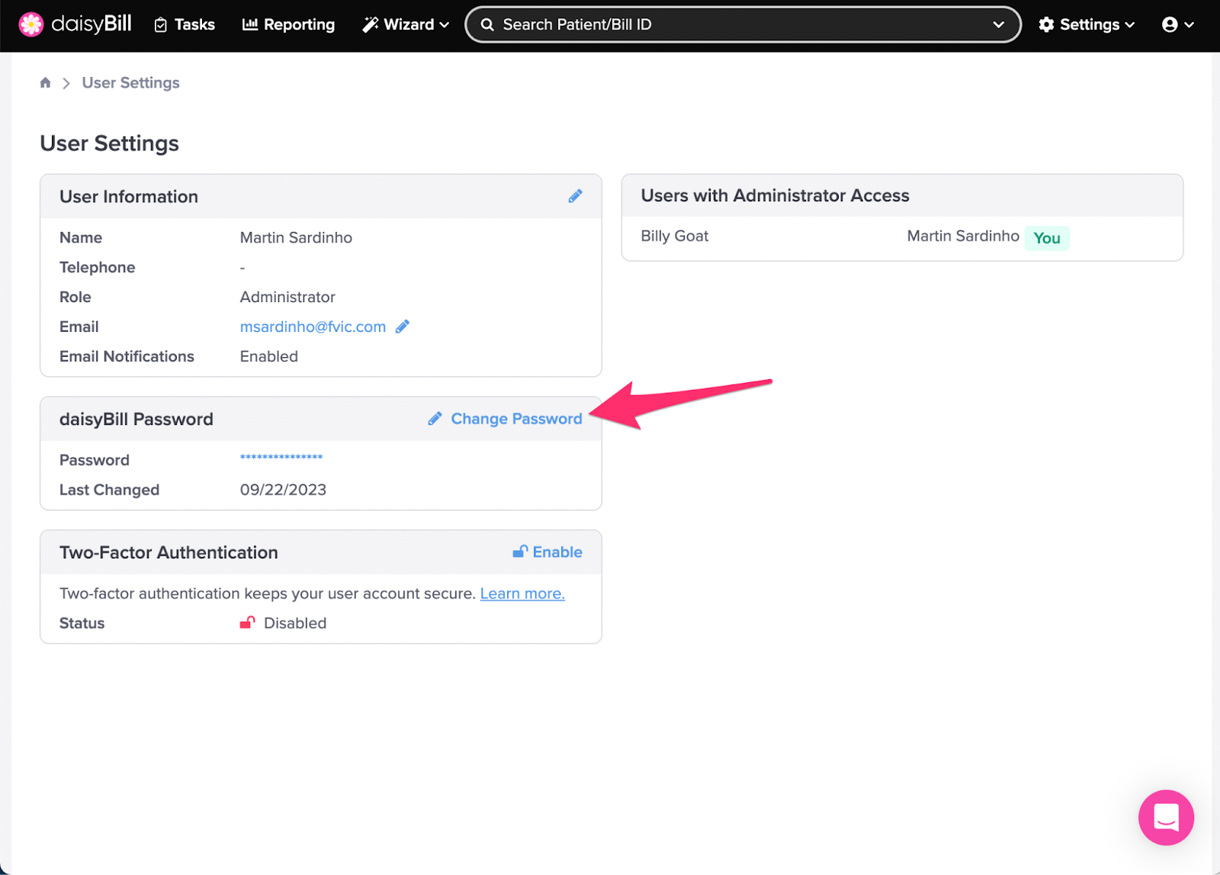
Task: Click the home breadcrumb icon
Action: pyautogui.click(x=46, y=83)
